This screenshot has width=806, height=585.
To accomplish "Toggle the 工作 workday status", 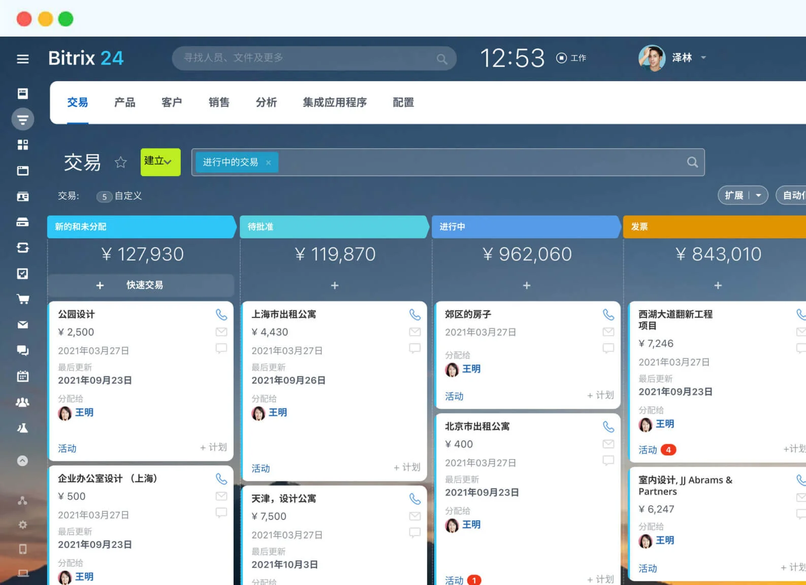I will point(571,58).
